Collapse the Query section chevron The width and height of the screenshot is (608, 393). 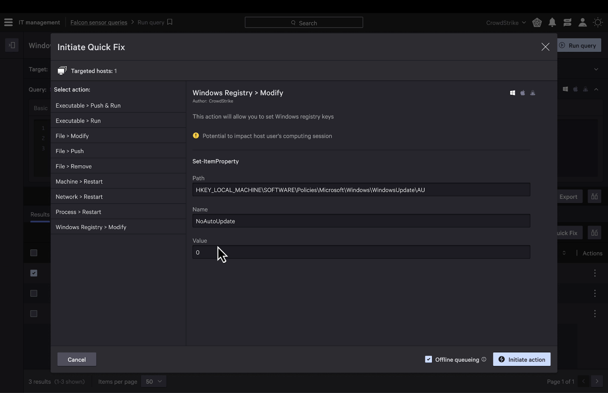[x=596, y=89]
